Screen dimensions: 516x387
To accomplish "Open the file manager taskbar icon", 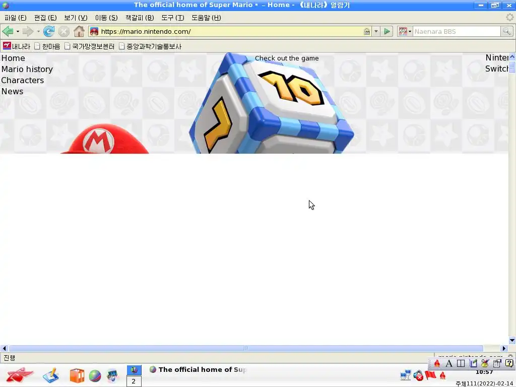I will tap(77, 375).
